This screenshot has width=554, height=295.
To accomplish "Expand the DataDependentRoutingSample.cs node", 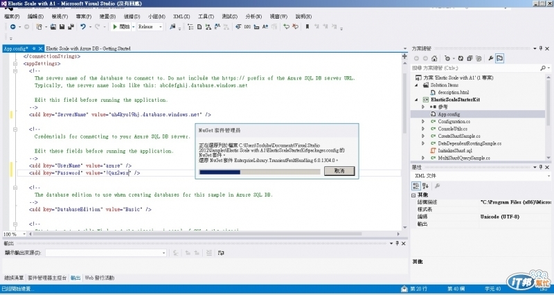I will (423, 143).
